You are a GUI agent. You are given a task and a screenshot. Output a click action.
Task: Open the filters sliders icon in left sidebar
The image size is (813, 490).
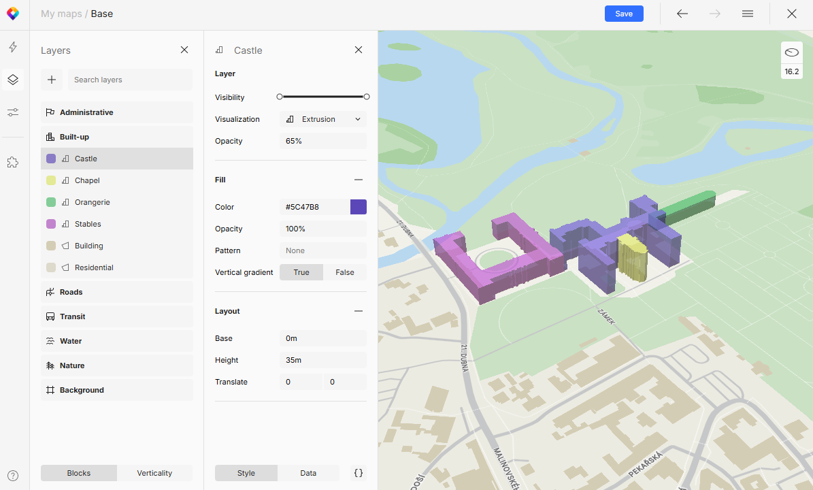coord(12,112)
